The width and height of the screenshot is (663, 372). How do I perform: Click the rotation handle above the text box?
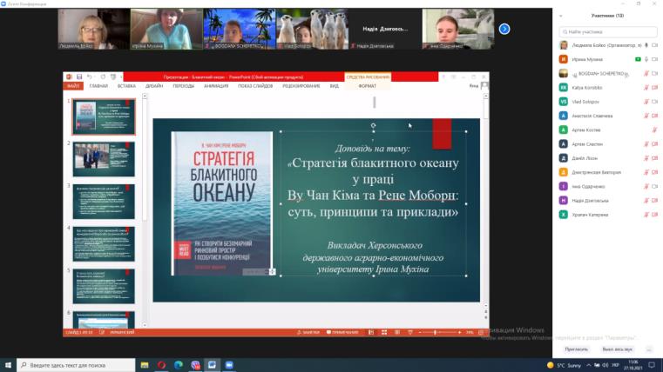(x=373, y=125)
